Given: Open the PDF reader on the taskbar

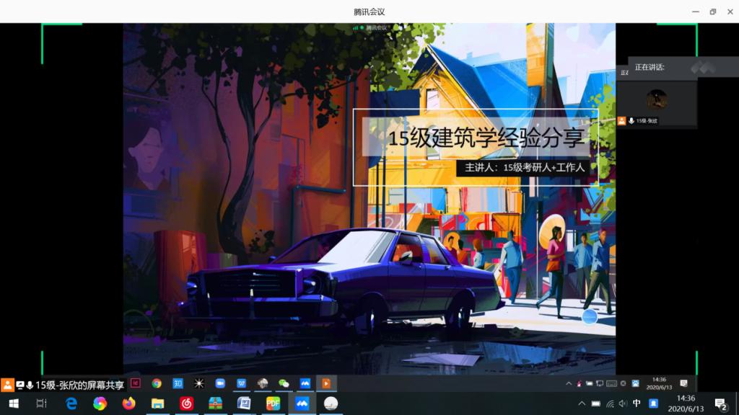Looking at the screenshot, I should (x=273, y=403).
